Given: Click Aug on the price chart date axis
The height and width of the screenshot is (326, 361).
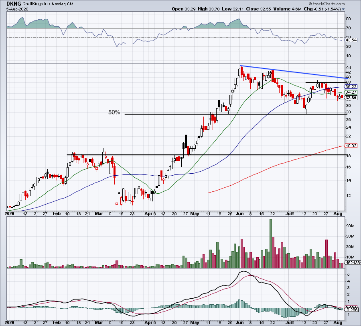Looking at the screenshot, I should tap(338, 213).
